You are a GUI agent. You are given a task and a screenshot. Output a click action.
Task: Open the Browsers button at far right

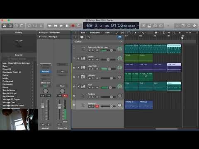(194, 26)
